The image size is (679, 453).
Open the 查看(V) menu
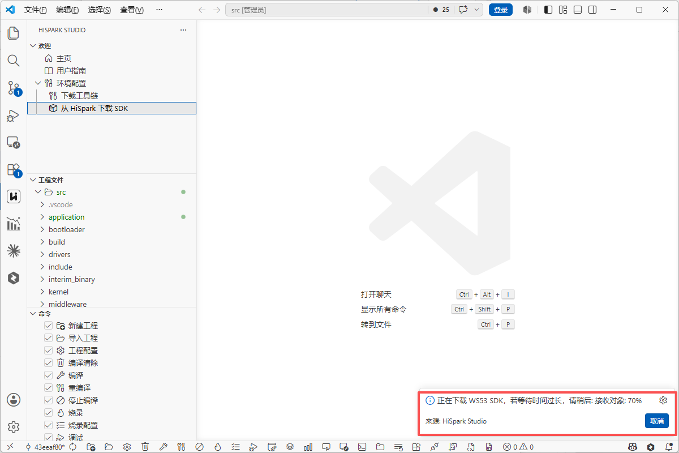132,10
